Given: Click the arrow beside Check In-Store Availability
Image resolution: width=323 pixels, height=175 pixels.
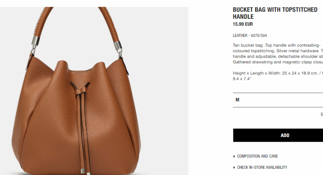Looking at the screenshot, I should [x=234, y=167].
